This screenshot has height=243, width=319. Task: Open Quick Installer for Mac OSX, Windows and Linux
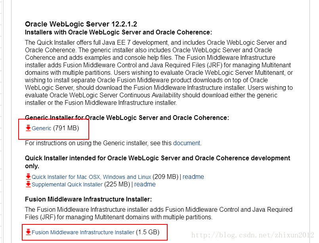[91, 177]
